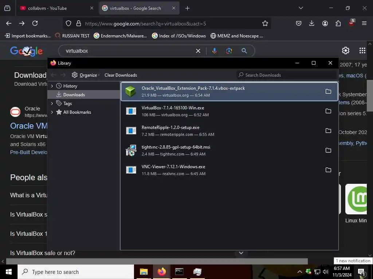The image size is (373, 279).
Task: Save to Pocket icon
Action: (299, 23)
